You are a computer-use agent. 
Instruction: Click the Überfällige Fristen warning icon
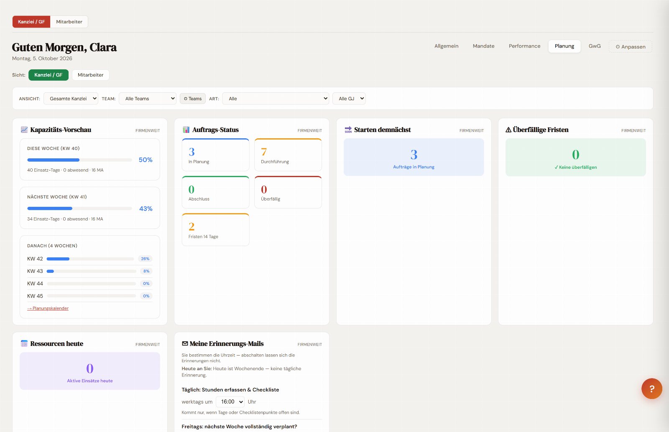pyautogui.click(x=508, y=130)
